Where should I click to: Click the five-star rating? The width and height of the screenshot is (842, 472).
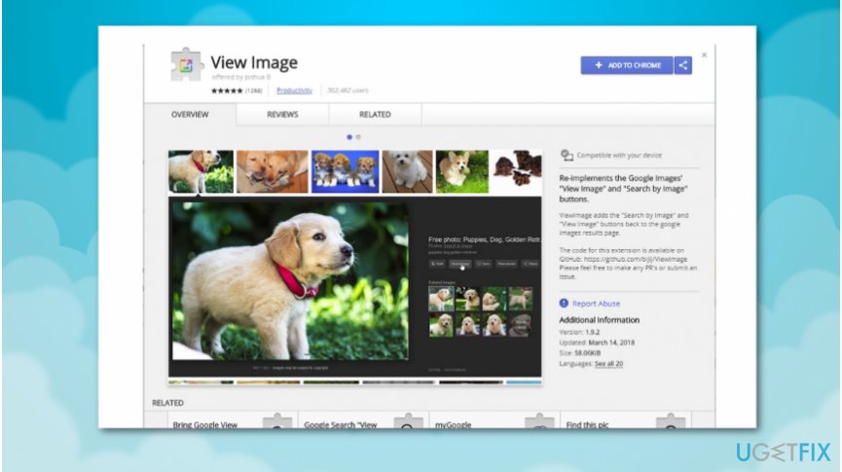pyautogui.click(x=227, y=91)
